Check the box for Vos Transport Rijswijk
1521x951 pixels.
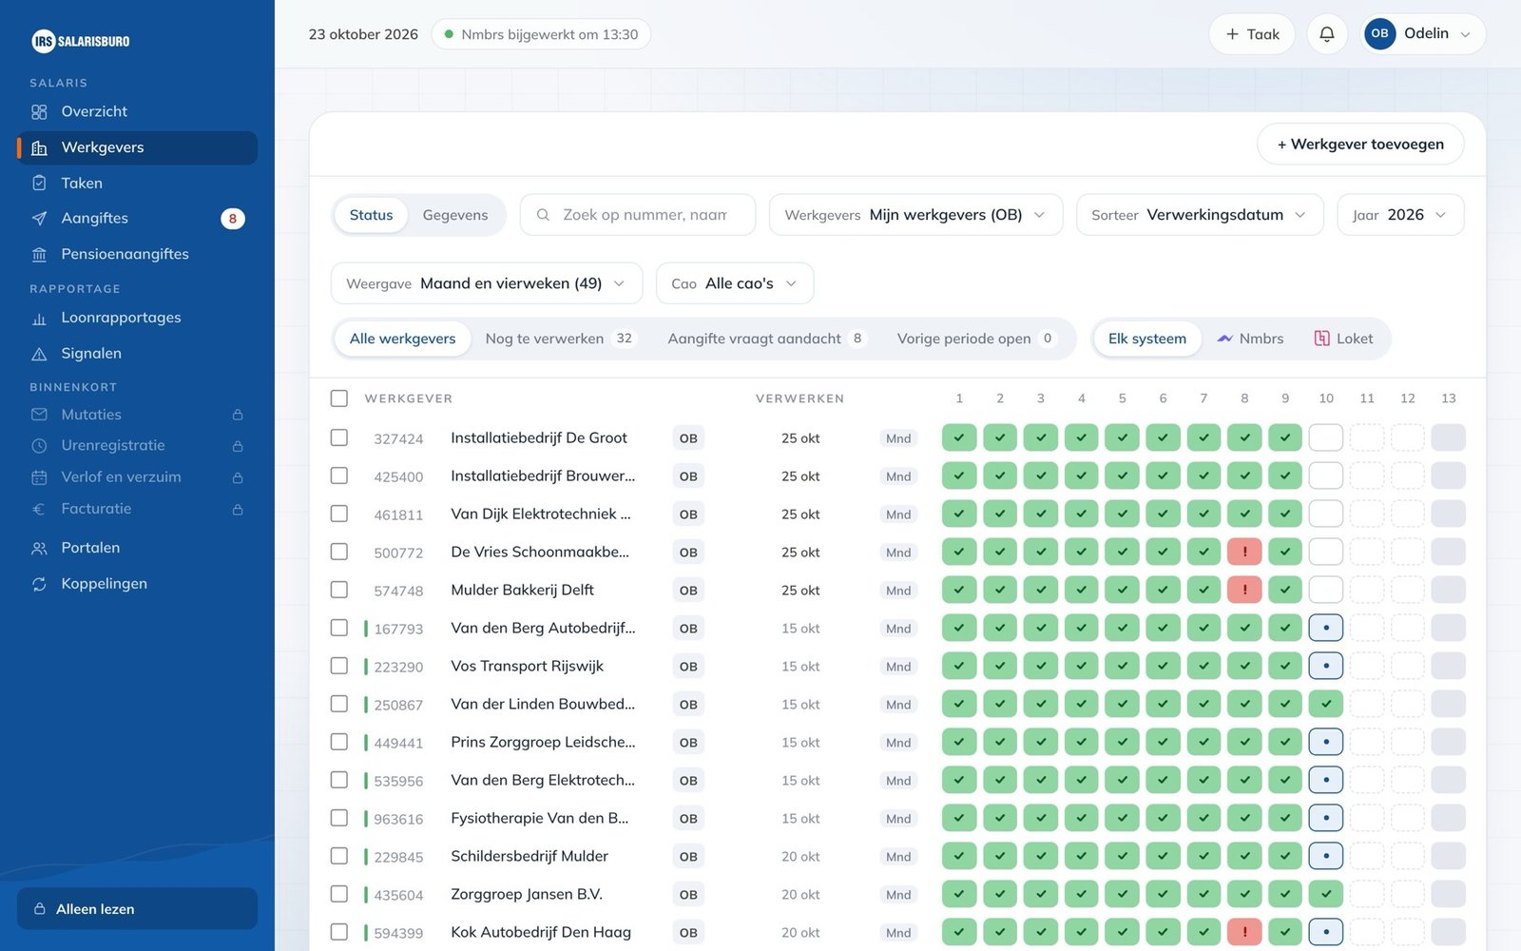(x=339, y=666)
